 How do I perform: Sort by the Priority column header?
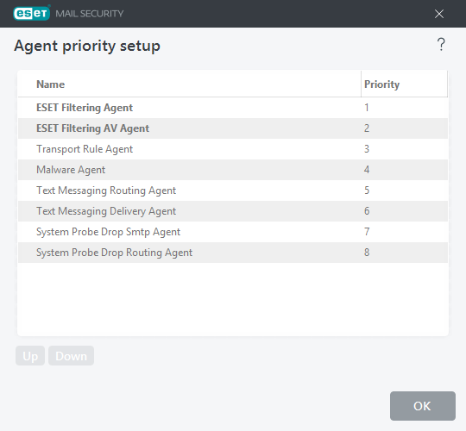[x=404, y=84]
